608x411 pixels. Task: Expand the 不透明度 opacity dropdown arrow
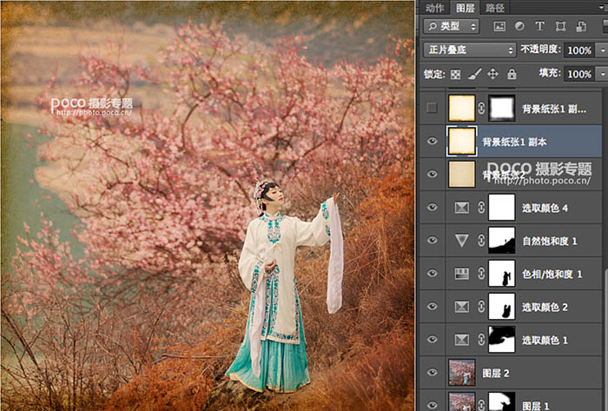[x=602, y=50]
